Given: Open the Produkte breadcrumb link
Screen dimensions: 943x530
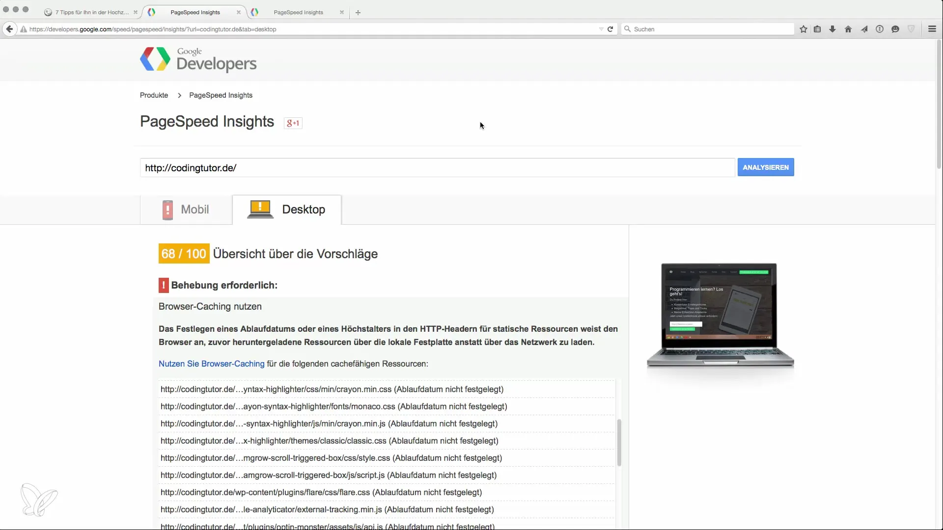Looking at the screenshot, I should coord(154,95).
